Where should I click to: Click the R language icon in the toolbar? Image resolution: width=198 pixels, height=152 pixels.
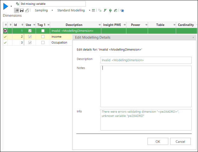point(122,11)
